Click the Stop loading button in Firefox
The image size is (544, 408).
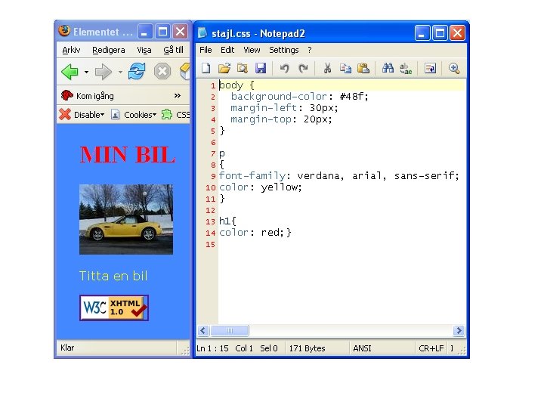(162, 72)
